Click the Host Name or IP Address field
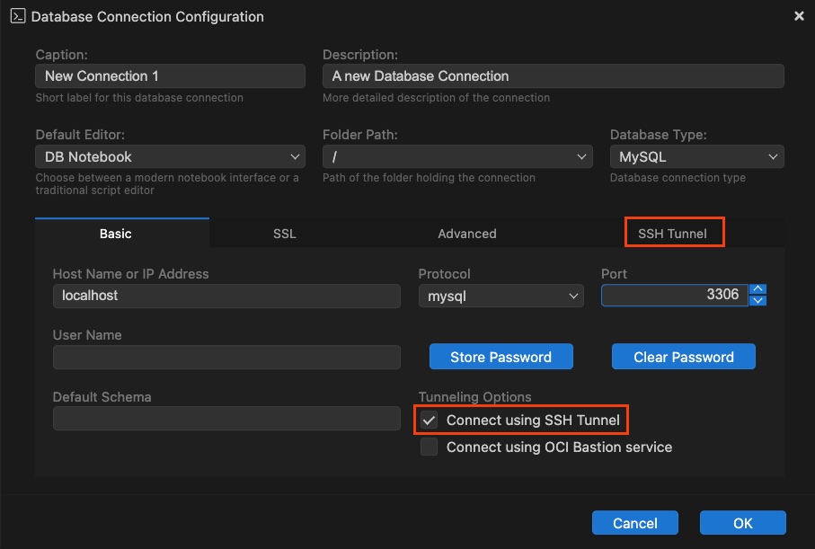 click(x=226, y=296)
